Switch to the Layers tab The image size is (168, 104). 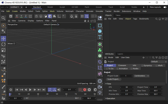point(120,54)
